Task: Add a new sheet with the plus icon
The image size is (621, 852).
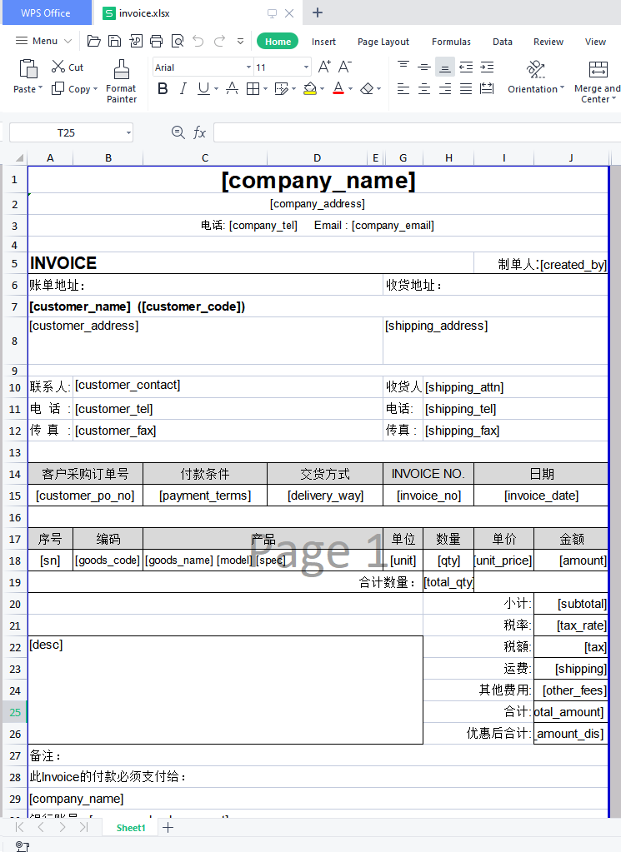Action: click(x=168, y=827)
